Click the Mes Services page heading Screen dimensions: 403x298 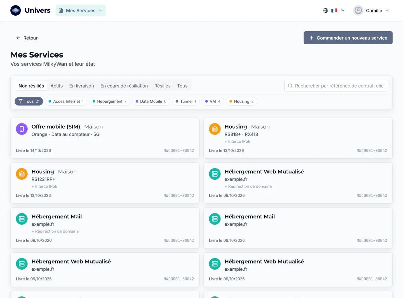[37, 55]
